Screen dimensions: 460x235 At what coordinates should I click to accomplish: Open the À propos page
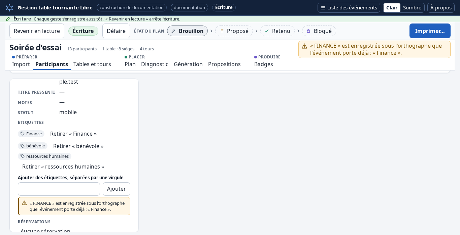[441, 8]
